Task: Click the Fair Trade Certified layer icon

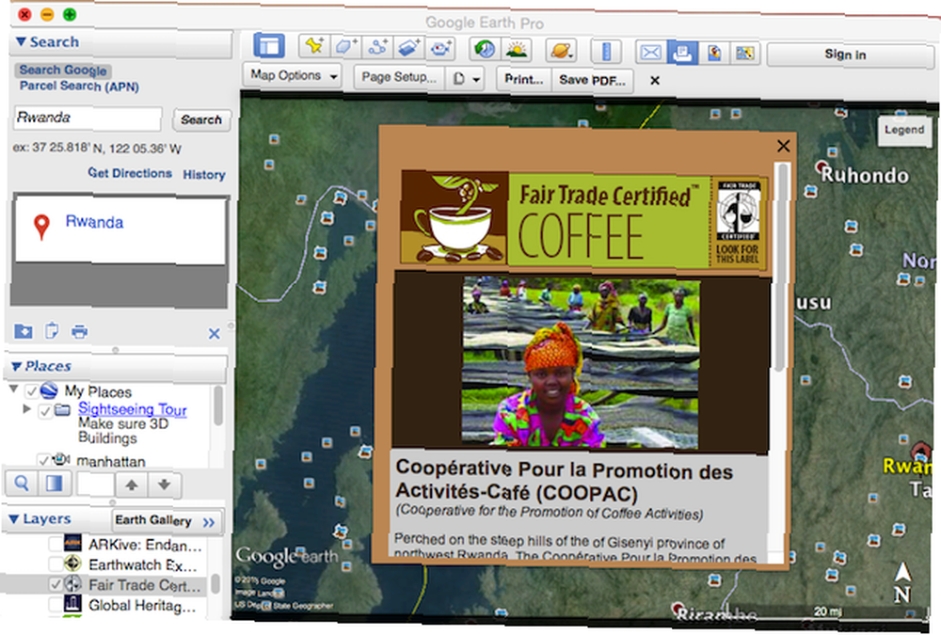Action: coord(72,583)
